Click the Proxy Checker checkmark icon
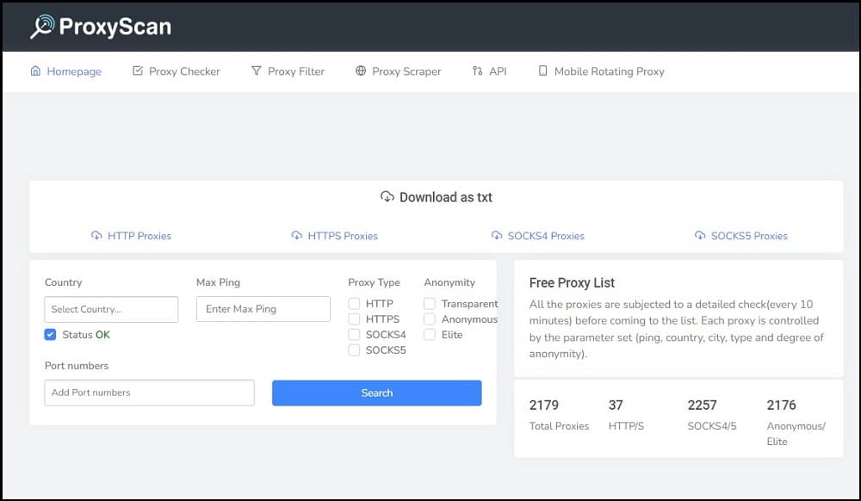This screenshot has width=861, height=501. [137, 71]
